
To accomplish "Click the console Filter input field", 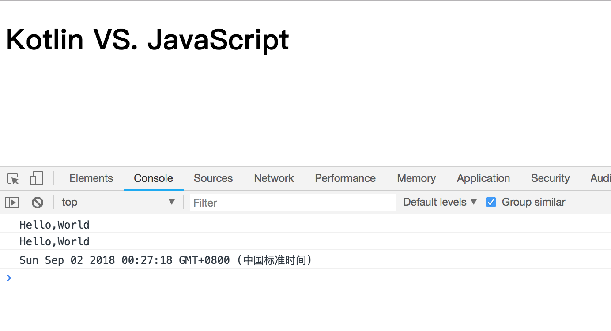I will click(x=292, y=203).
